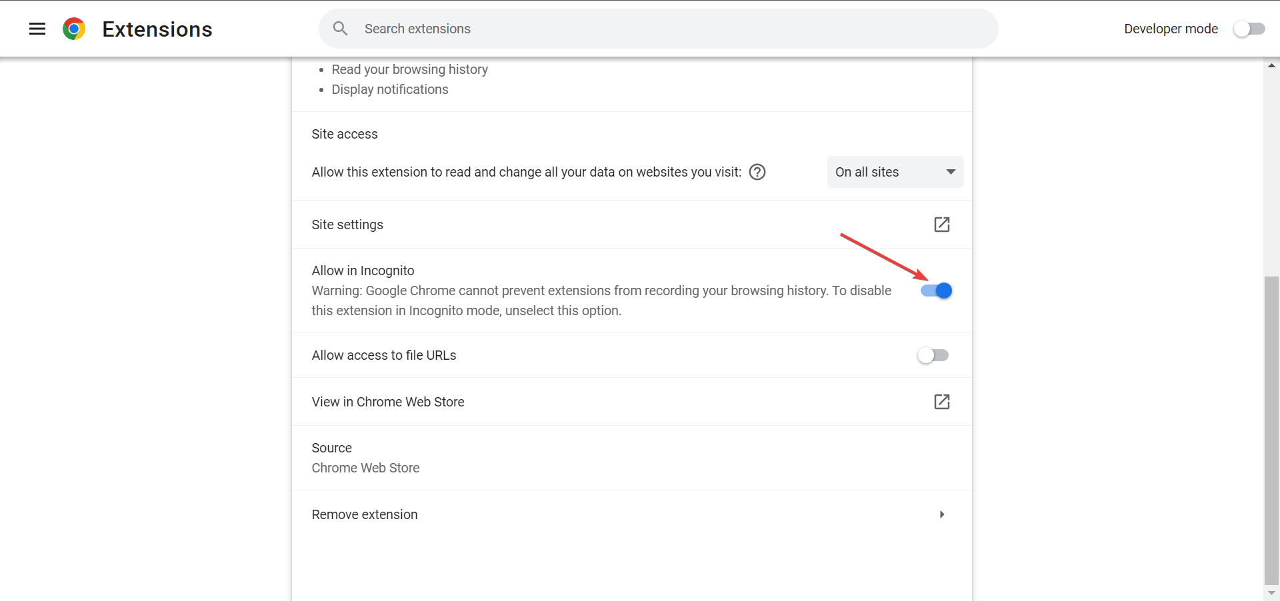Click the Allow this extension to read text
The image size is (1280, 601).
point(526,172)
